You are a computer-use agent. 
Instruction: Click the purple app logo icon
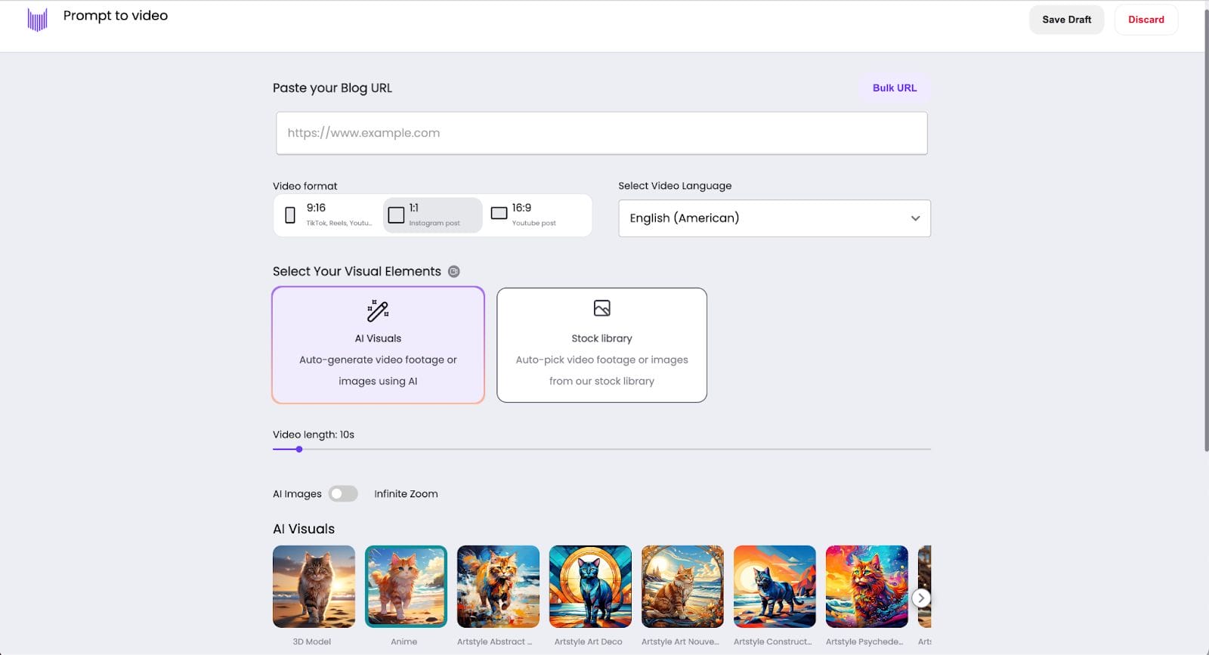coord(37,20)
